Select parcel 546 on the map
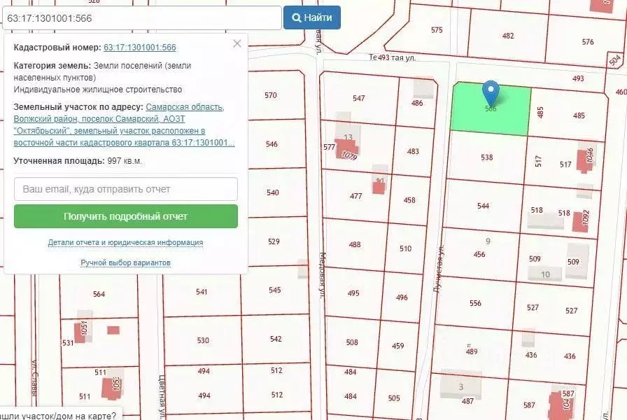 pyautogui.click(x=272, y=144)
